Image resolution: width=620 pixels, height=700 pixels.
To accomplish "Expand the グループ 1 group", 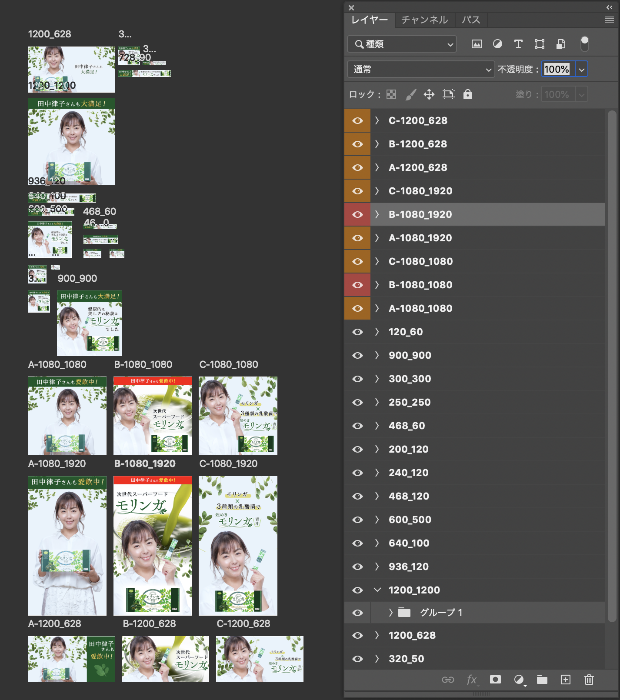I will pyautogui.click(x=390, y=613).
